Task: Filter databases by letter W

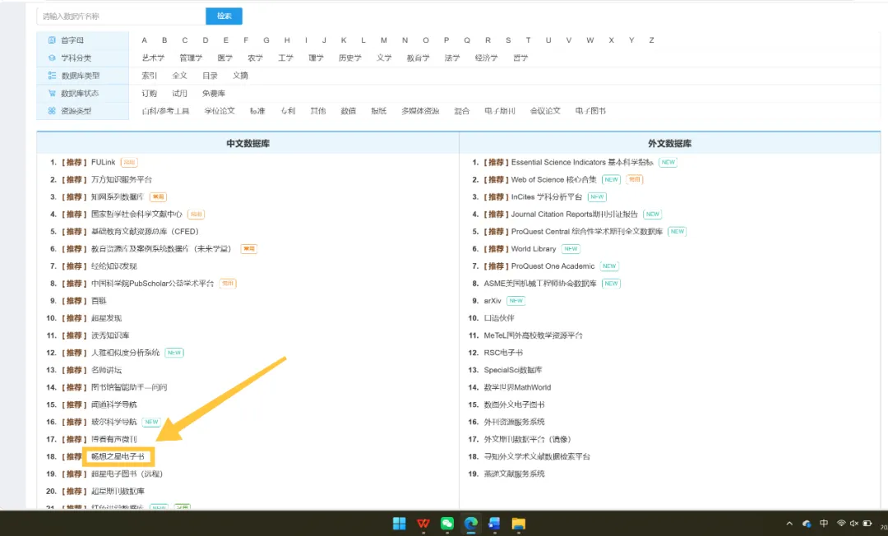Action: (590, 40)
